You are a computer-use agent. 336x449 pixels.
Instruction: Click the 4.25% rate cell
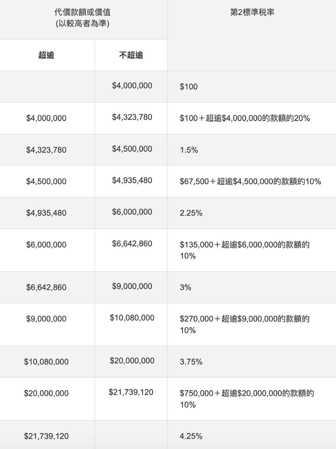tap(191, 436)
